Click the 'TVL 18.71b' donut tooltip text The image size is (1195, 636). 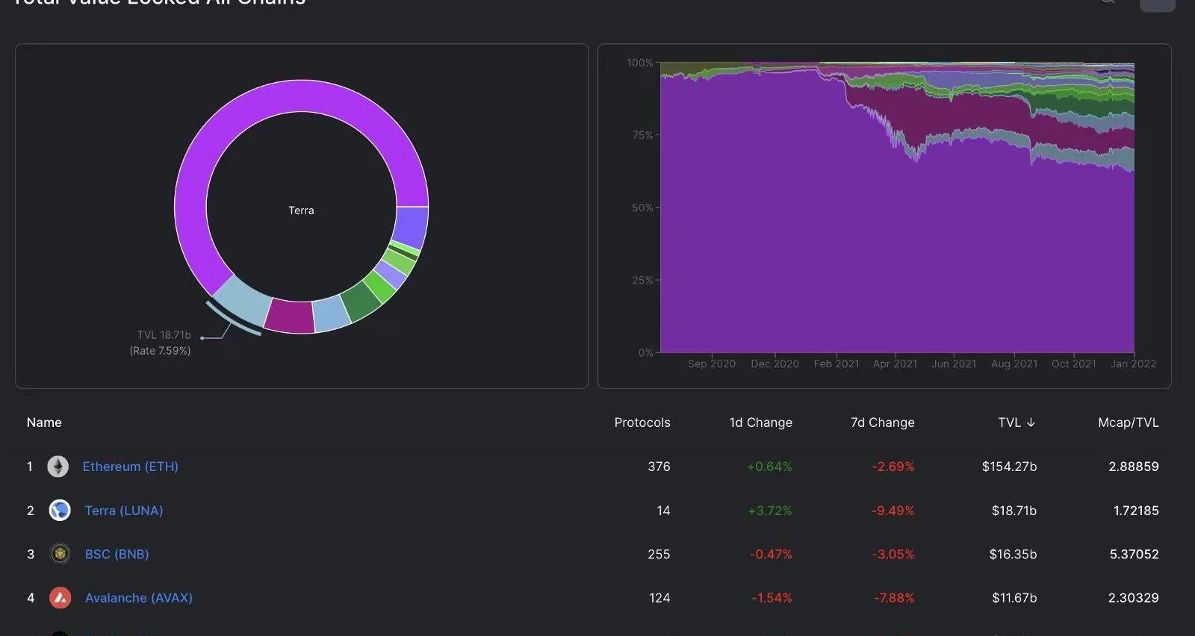[x=164, y=335]
